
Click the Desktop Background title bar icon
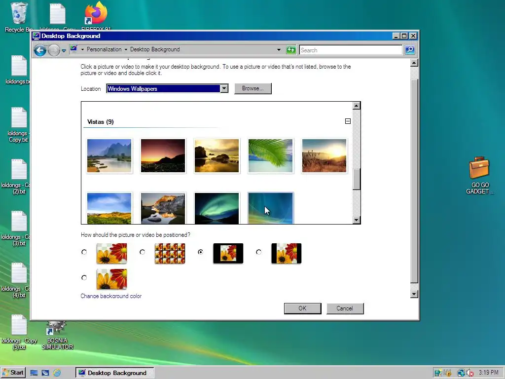[x=36, y=36]
